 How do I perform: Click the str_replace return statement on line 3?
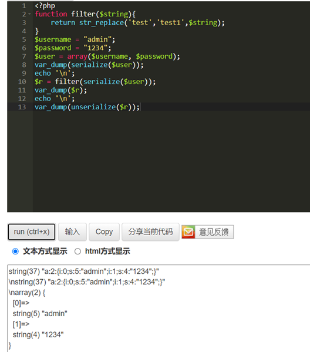coord(137,22)
